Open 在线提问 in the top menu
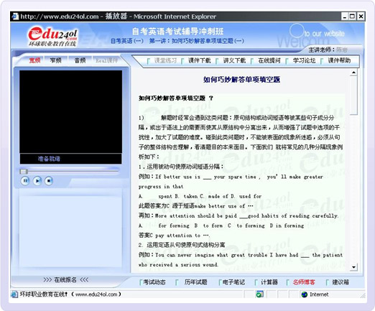 click(269, 60)
